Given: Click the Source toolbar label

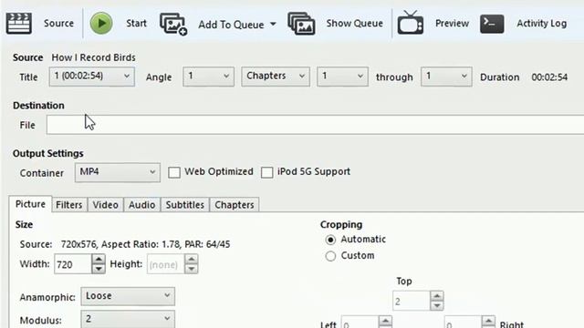Looking at the screenshot, I should [x=58, y=23].
